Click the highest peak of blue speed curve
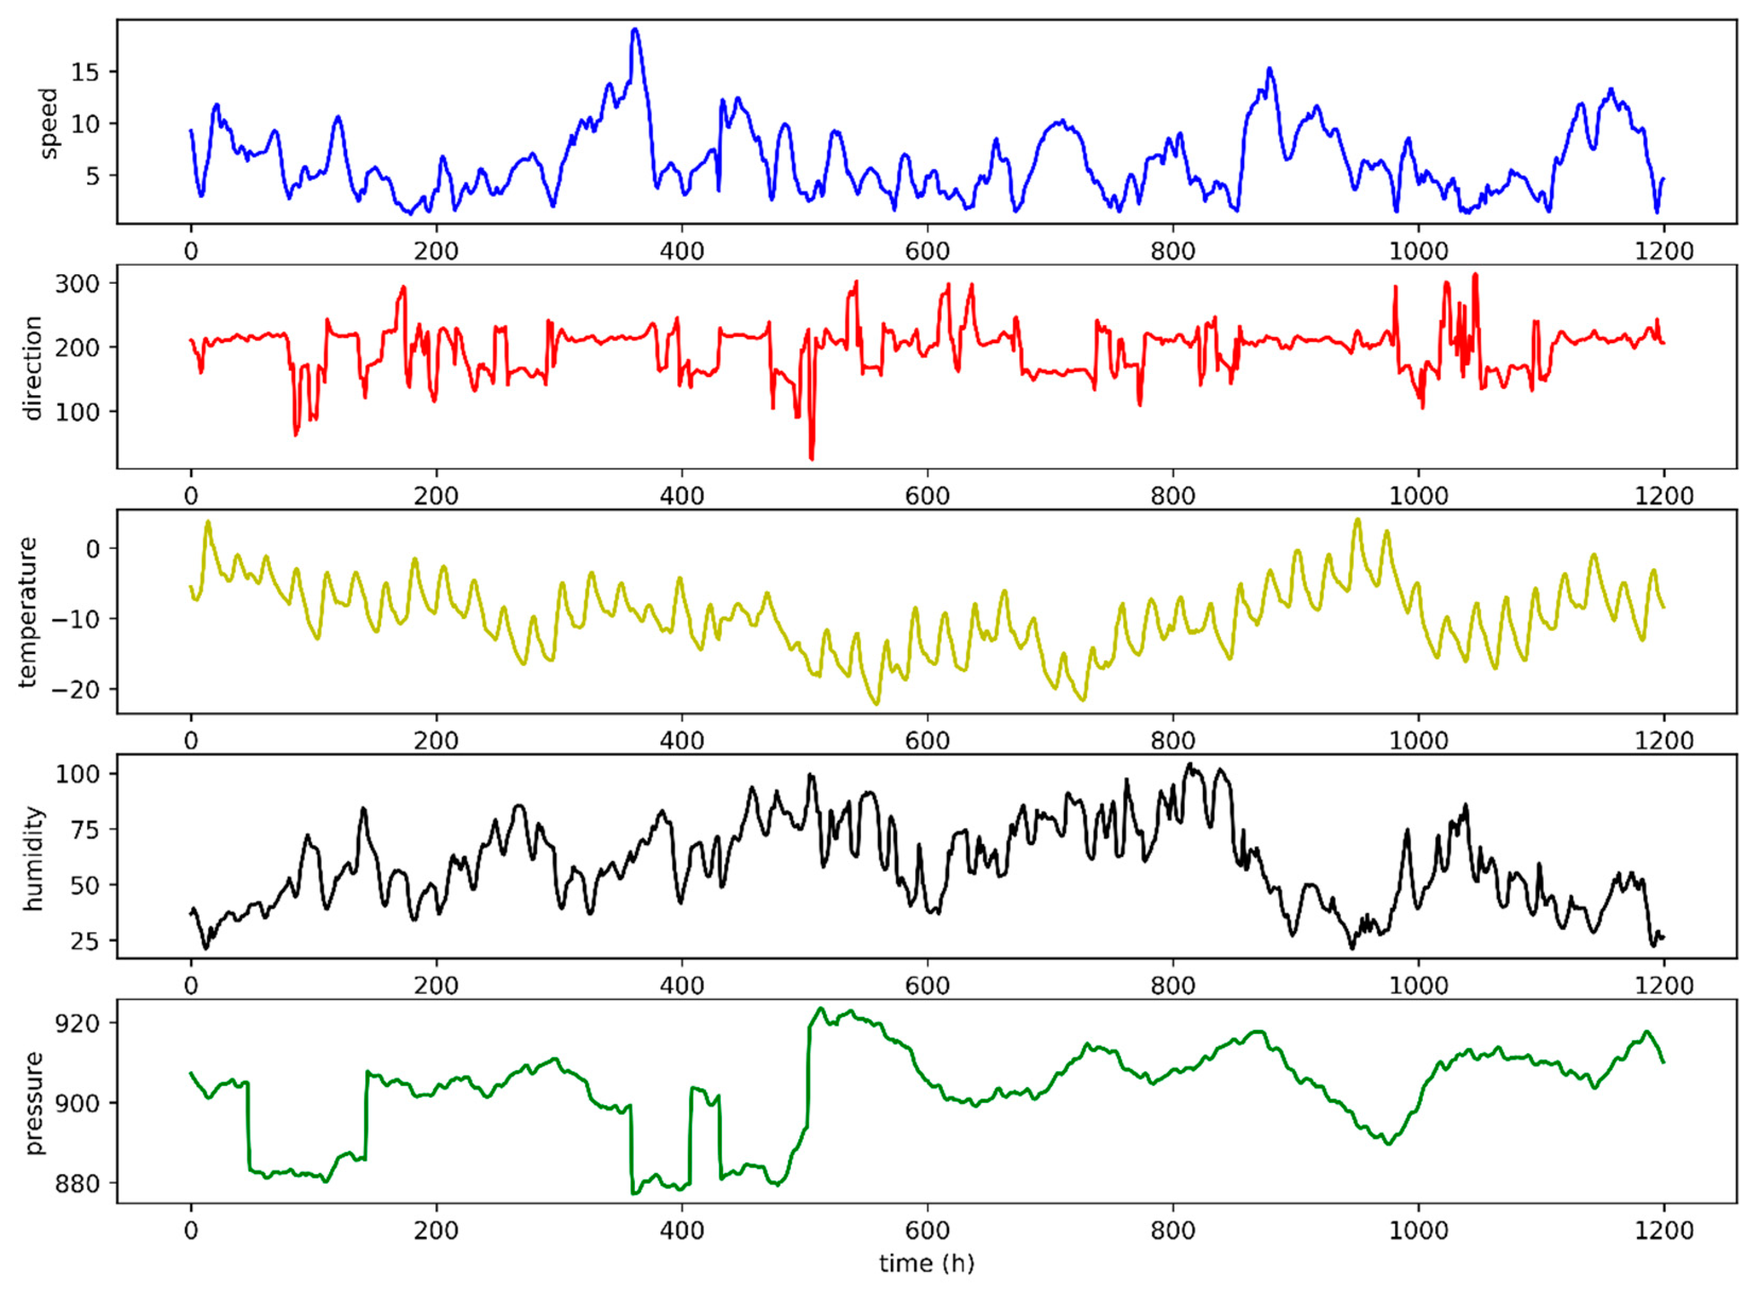 point(635,31)
